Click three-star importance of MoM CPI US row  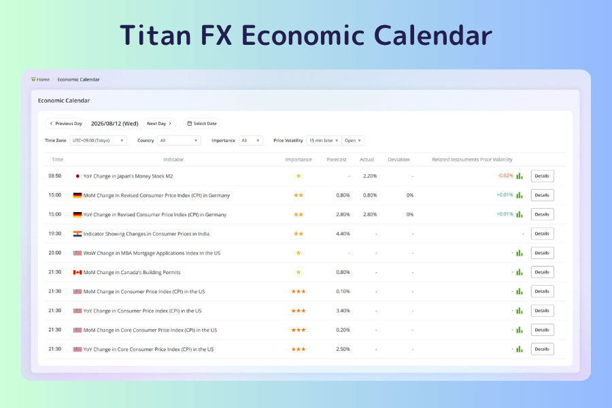(x=299, y=291)
